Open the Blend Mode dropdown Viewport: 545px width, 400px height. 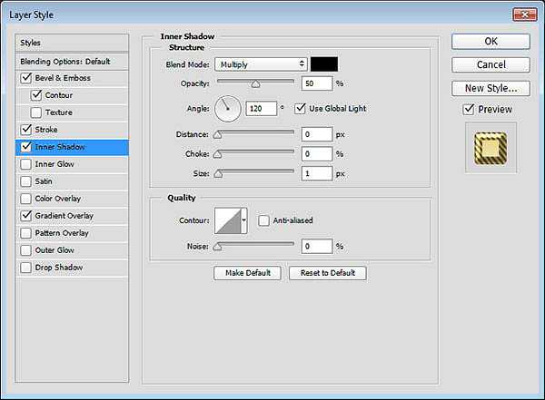tap(261, 64)
